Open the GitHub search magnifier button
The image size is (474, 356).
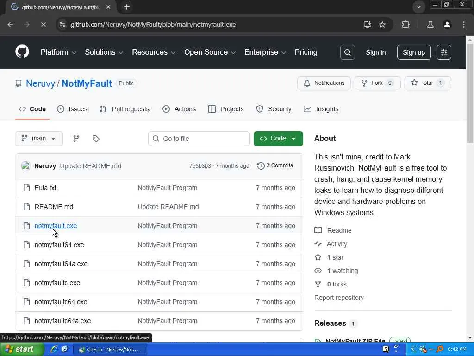pyautogui.click(x=347, y=52)
